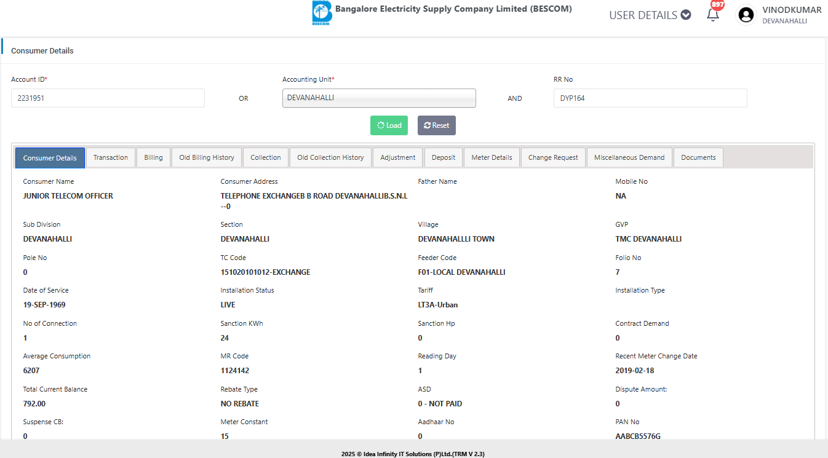Open the Deposit tab
Screen dimensions: 828x458
[x=444, y=157]
